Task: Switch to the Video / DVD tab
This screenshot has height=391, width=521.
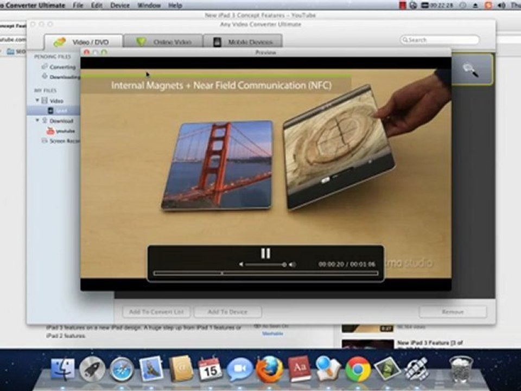Action: (x=84, y=42)
